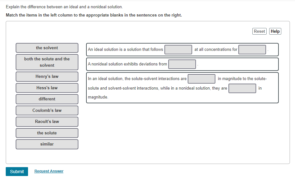Pick the "the solvent" tile
The width and height of the screenshot is (295, 183).
pos(47,48)
